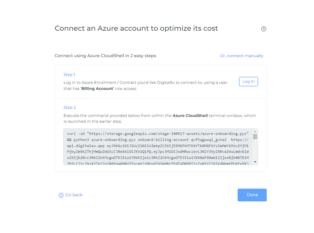Viewport: 314px width, 233px height.
Task: Click the 'Connect an Azure account' page heading
Action: pyautogui.click(x=136, y=29)
